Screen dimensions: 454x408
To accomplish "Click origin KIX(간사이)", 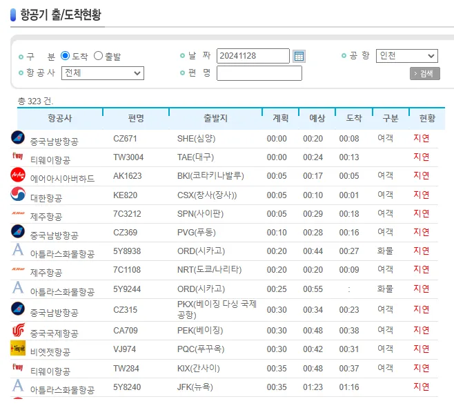I will (198, 369).
